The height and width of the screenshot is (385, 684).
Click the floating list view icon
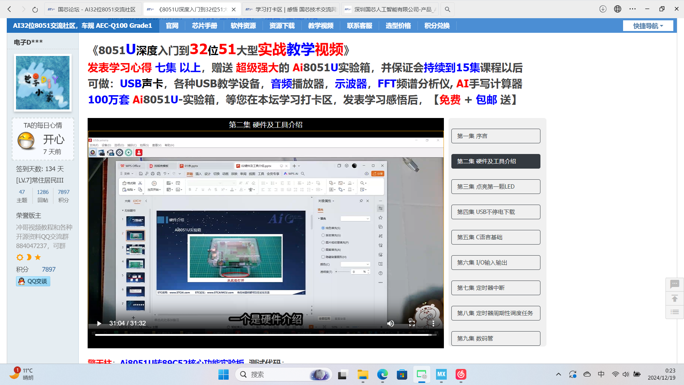(674, 312)
